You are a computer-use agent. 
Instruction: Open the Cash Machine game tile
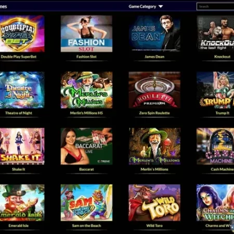(215, 146)
